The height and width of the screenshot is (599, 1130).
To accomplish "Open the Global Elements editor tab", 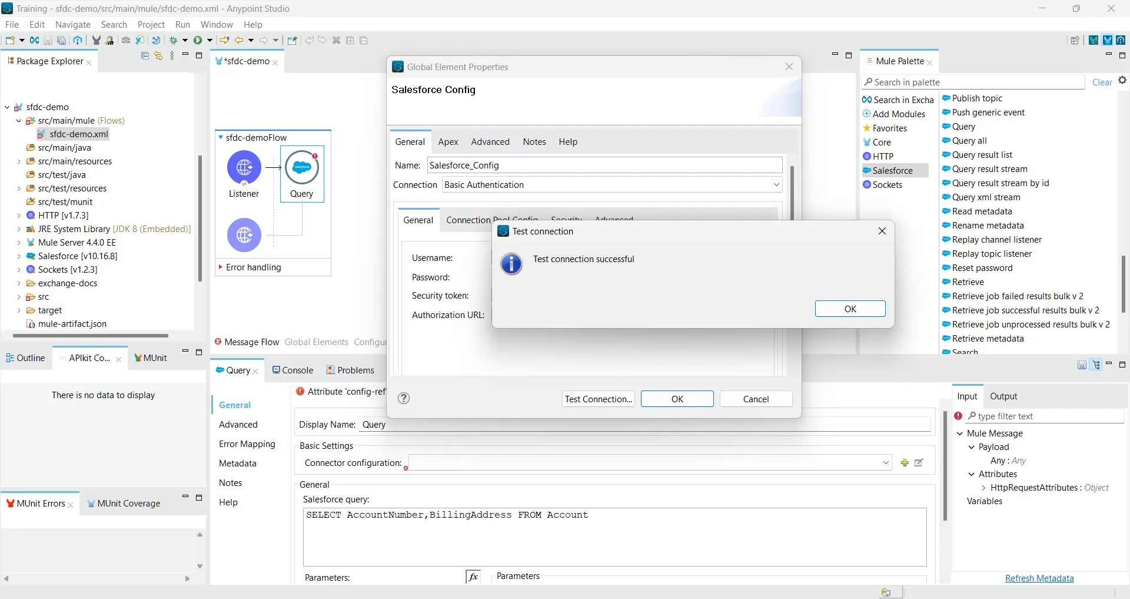I will [316, 342].
